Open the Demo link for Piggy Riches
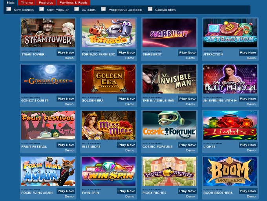Image resolution: width=267 pixels, height=201 pixels. point(190,196)
